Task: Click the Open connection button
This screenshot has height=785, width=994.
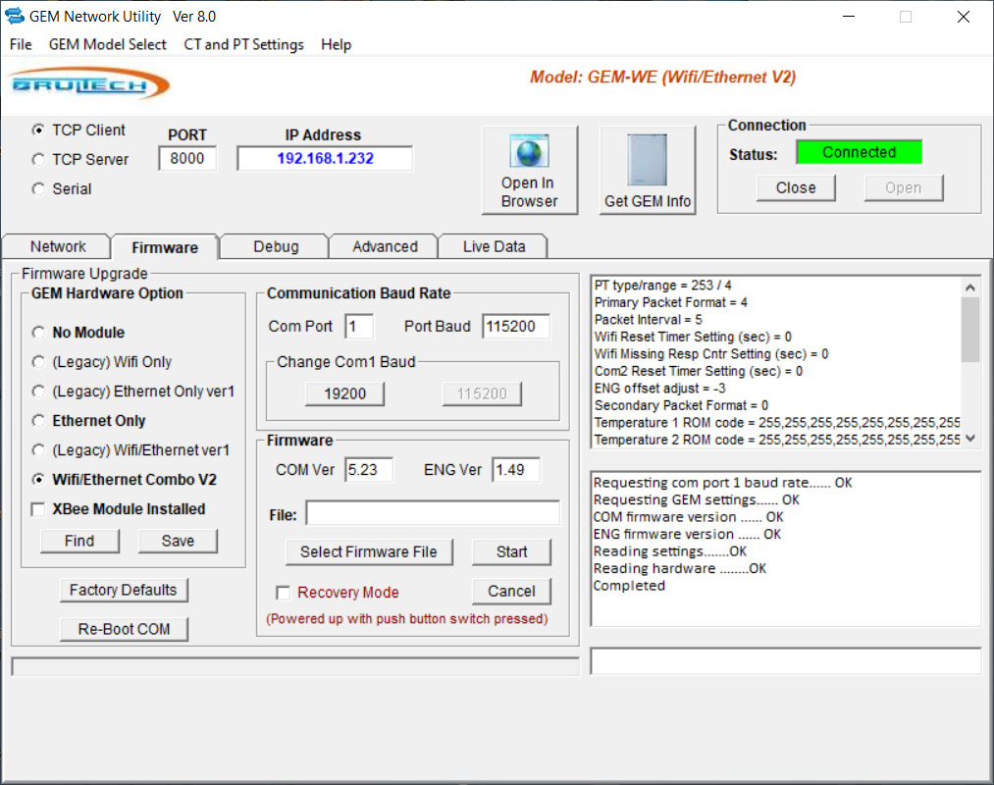Action: tap(904, 187)
